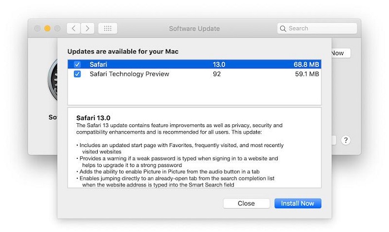Open the Show All preferences grid
The image size is (389, 232).
tap(107, 28)
